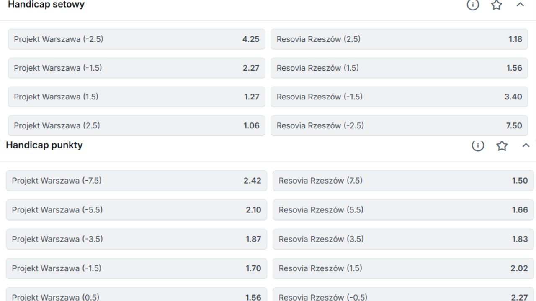536x301 pixels.
Task: Click Projekt Warszawa (-1.5) points odds 1.70
Action: pos(137,268)
